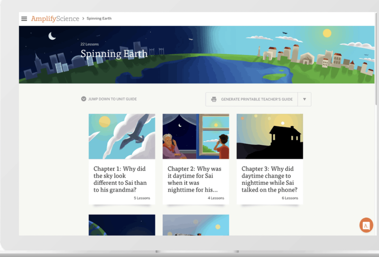This screenshot has width=379, height=257.
Task: Select Chapter 2 grandma phone call thumbnail
Action: click(x=196, y=136)
